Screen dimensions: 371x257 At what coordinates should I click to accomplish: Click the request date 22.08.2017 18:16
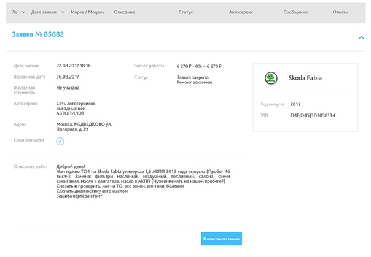pos(73,66)
